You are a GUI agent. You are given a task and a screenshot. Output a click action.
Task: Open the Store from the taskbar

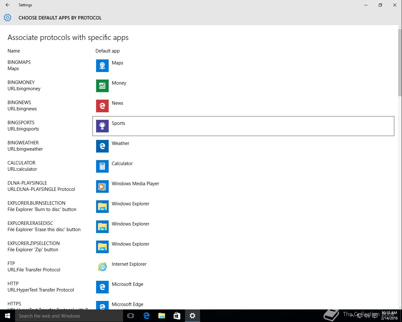pos(177,316)
